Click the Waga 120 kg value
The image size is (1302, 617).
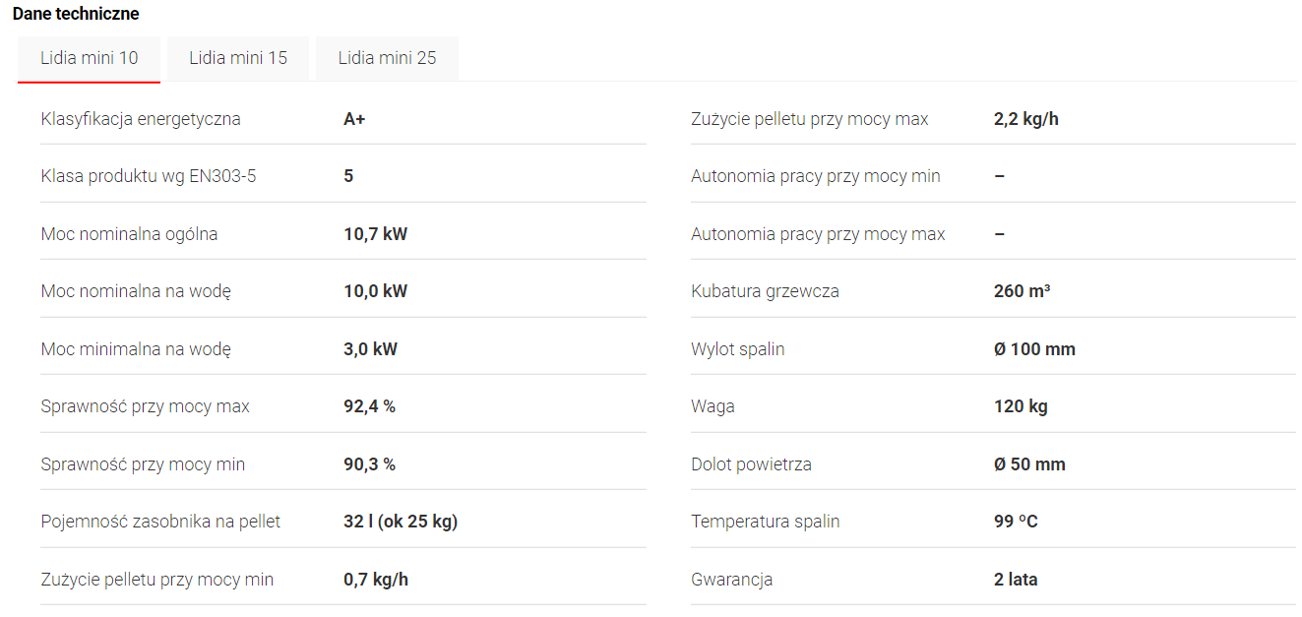pos(1021,406)
